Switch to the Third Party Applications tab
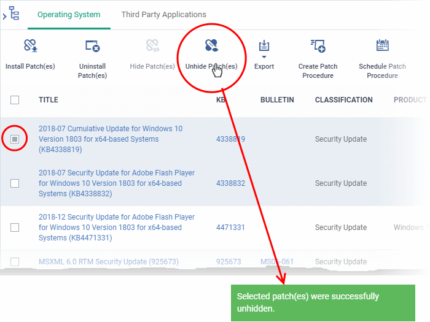Image resolution: width=430 pixels, height=322 pixels. tap(164, 15)
